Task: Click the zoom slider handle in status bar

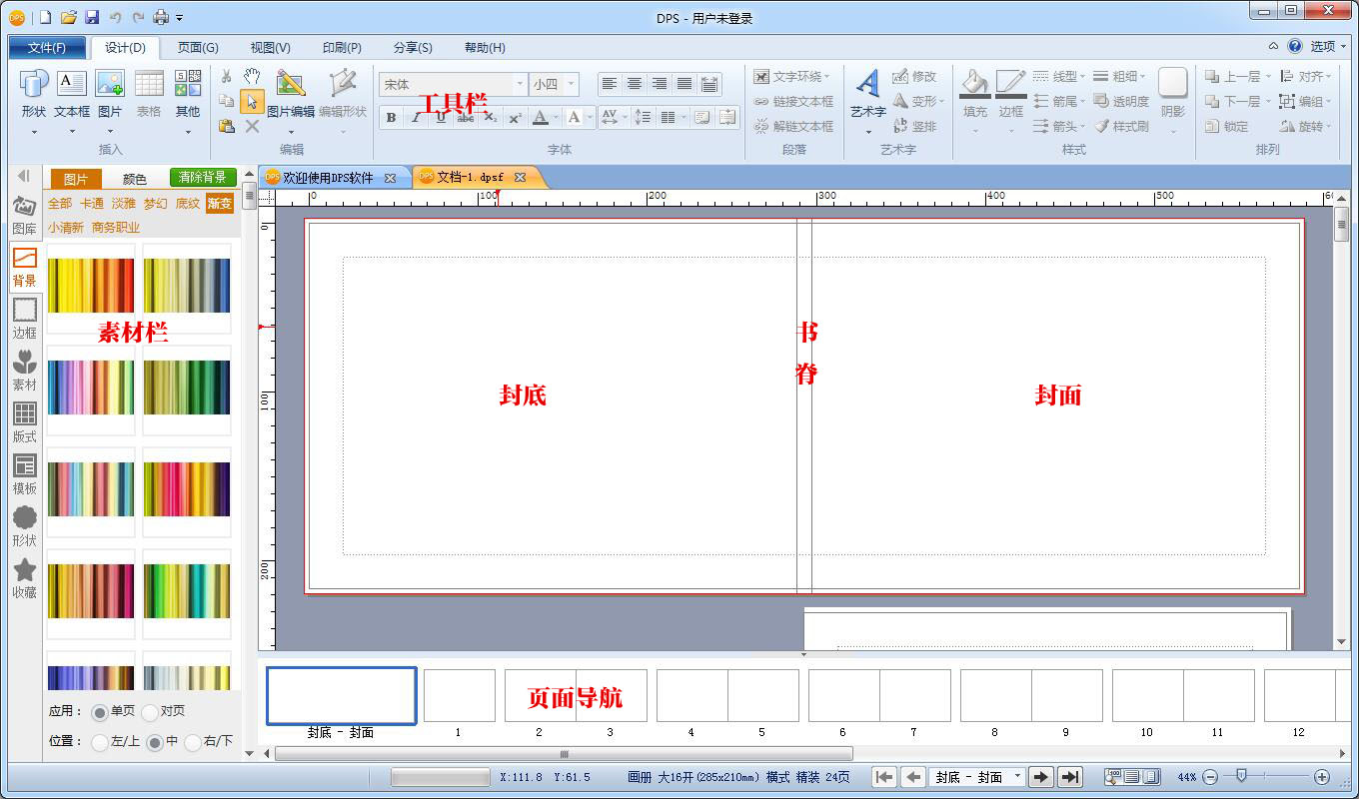Action: (1241, 776)
